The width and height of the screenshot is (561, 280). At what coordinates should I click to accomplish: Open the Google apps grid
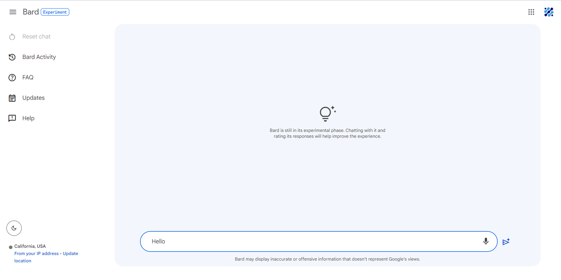531,12
